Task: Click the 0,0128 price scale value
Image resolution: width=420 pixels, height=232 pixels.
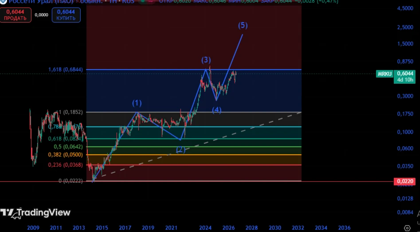Action: 405,199
